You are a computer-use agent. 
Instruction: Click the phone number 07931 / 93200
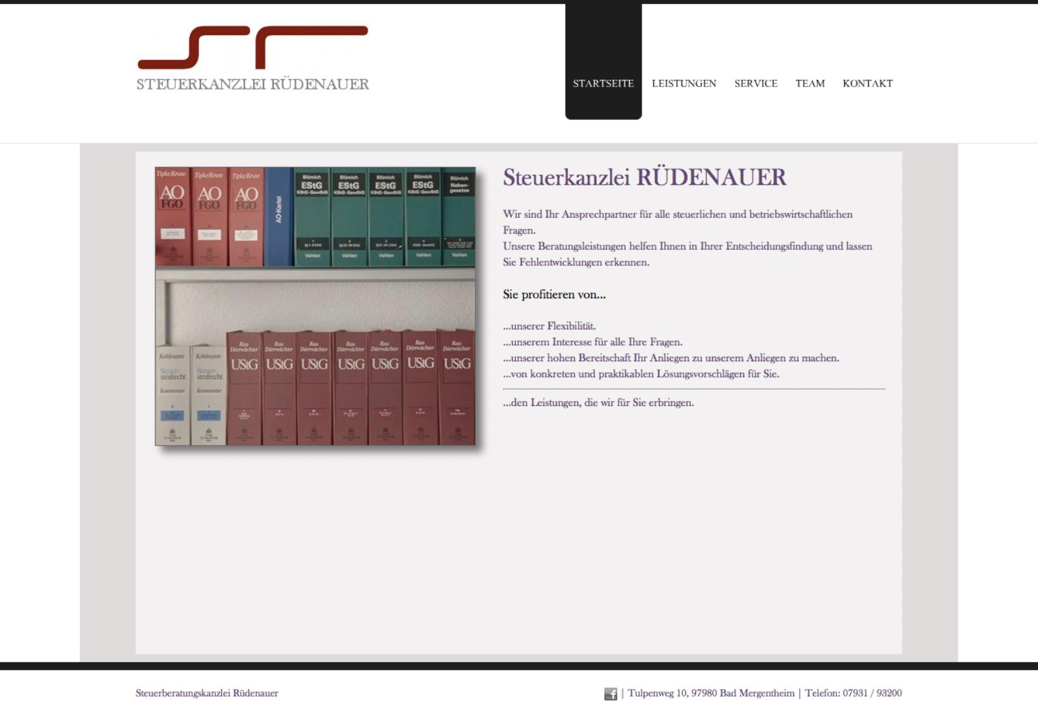pyautogui.click(x=872, y=693)
